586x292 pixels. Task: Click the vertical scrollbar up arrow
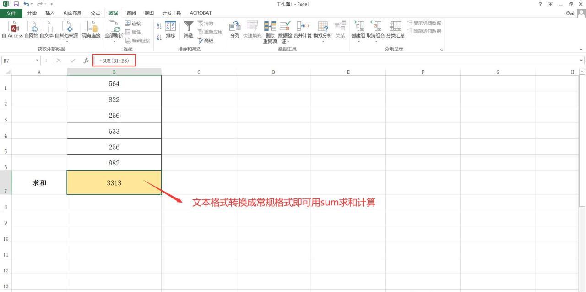tap(582, 72)
